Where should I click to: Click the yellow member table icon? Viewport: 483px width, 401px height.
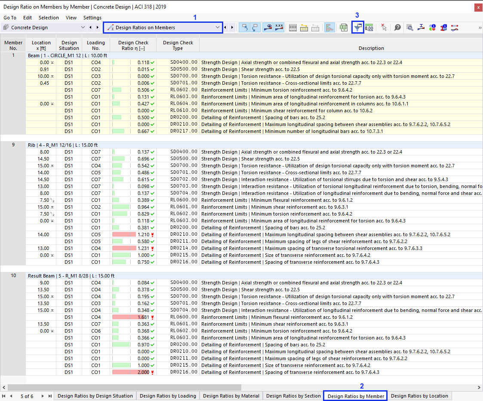[x=304, y=28]
